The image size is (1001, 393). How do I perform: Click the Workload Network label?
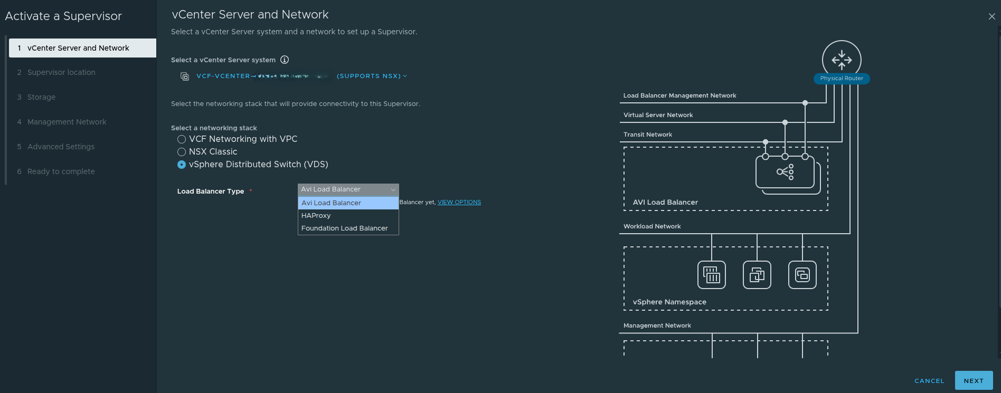point(652,226)
